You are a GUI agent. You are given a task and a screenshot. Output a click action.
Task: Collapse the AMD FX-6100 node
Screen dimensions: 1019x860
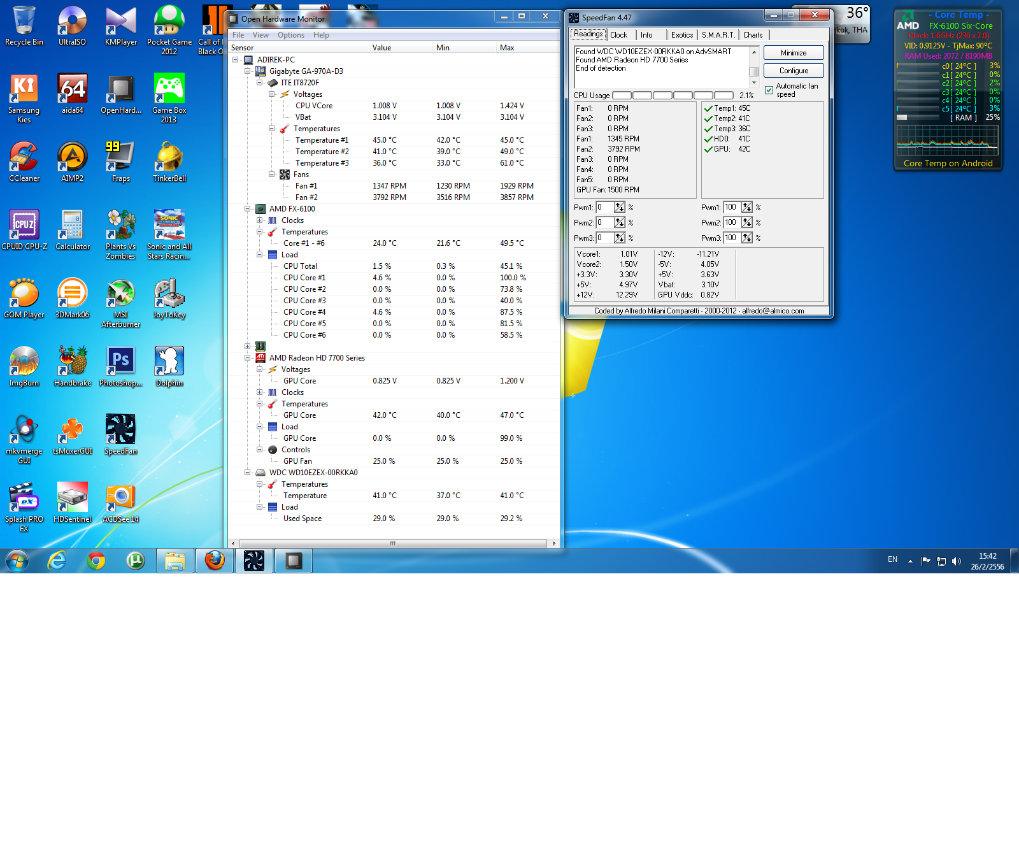(x=247, y=209)
